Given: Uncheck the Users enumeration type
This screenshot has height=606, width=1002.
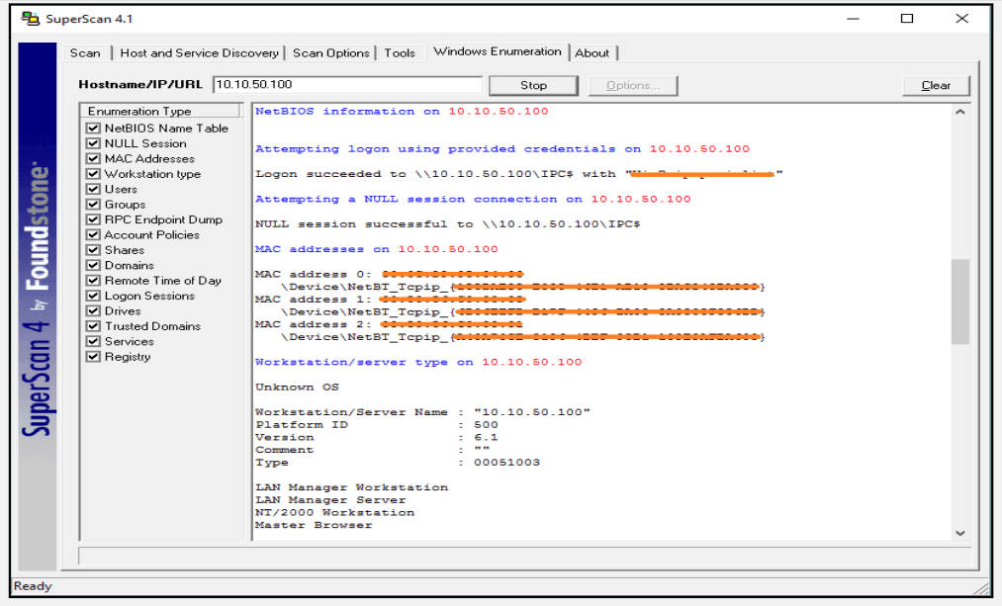Looking at the screenshot, I should click(92, 189).
